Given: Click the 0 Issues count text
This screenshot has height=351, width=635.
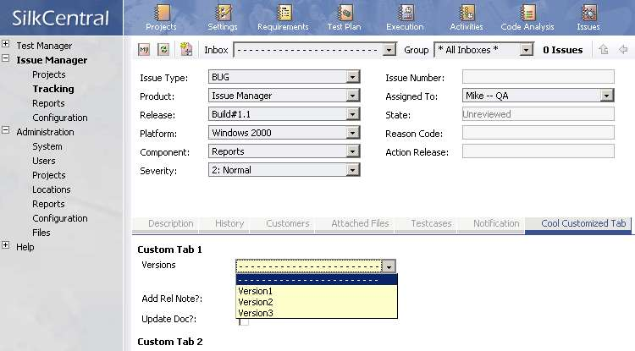Looking at the screenshot, I should [x=563, y=50].
